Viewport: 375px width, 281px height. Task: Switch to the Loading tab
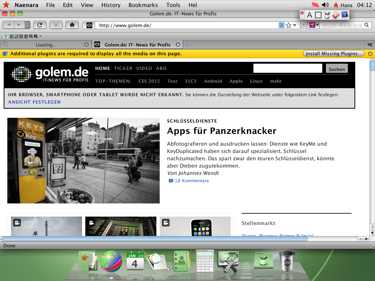coord(46,45)
